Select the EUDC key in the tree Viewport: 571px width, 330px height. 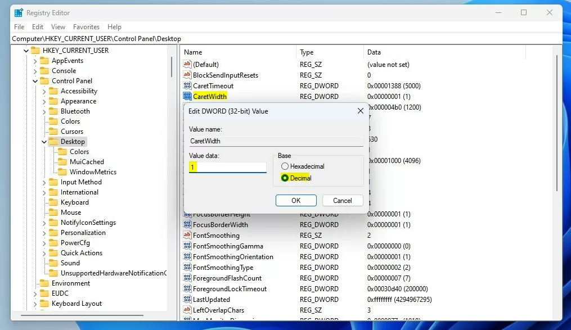pyautogui.click(x=60, y=293)
